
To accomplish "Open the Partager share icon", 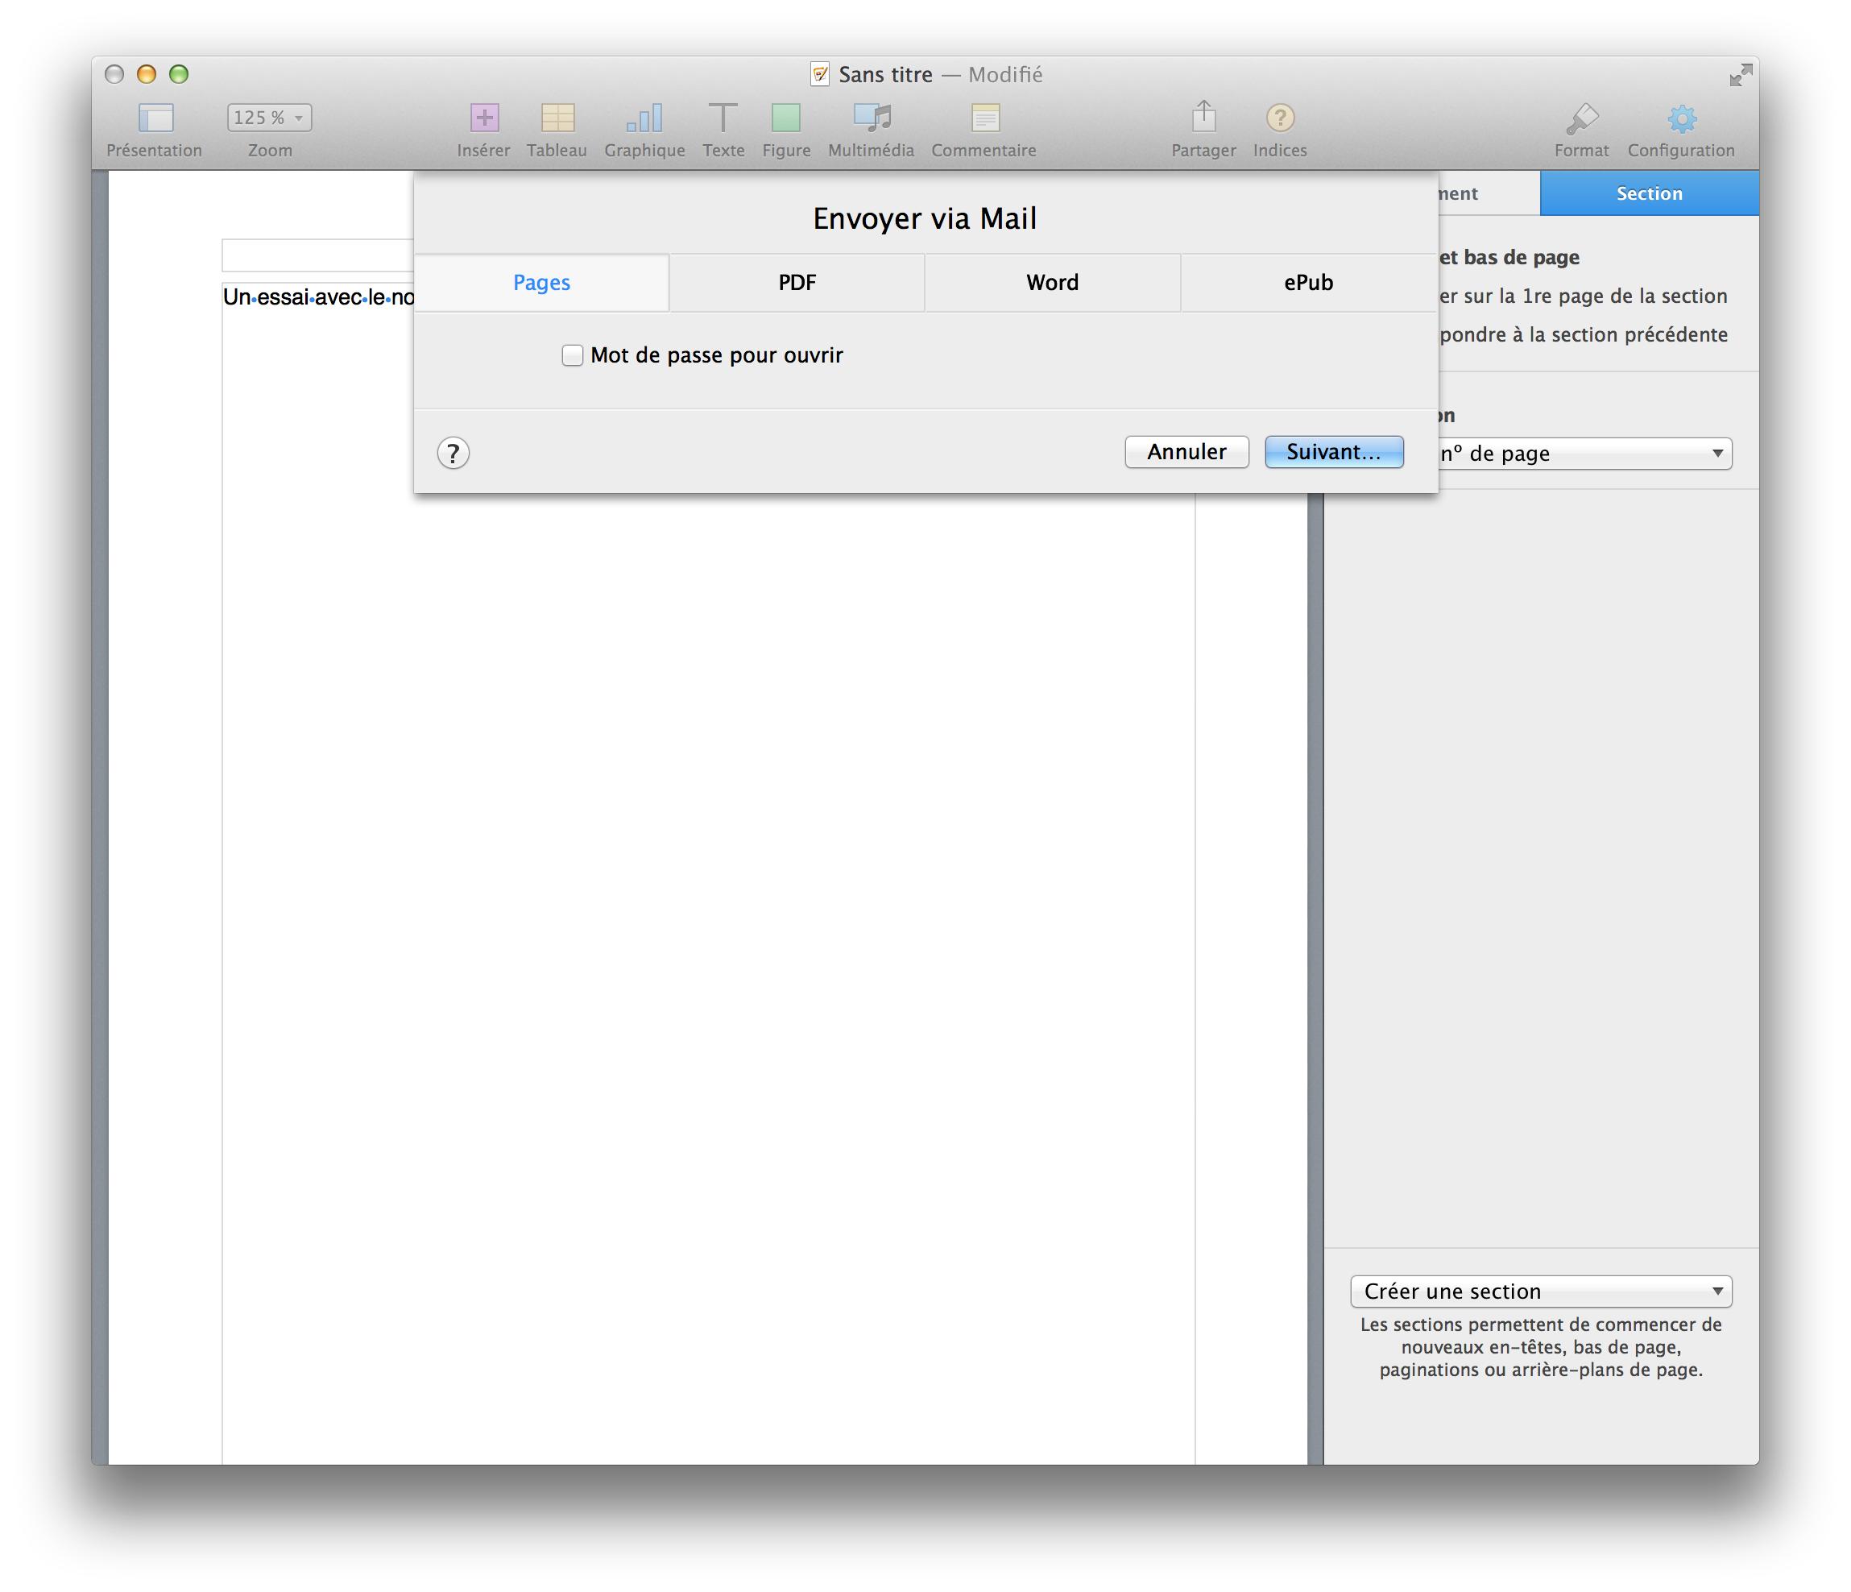I will coord(1203,116).
